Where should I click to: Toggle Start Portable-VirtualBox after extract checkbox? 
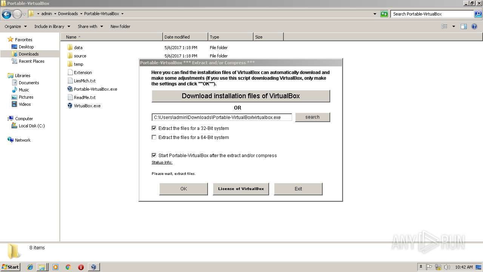tap(154, 155)
